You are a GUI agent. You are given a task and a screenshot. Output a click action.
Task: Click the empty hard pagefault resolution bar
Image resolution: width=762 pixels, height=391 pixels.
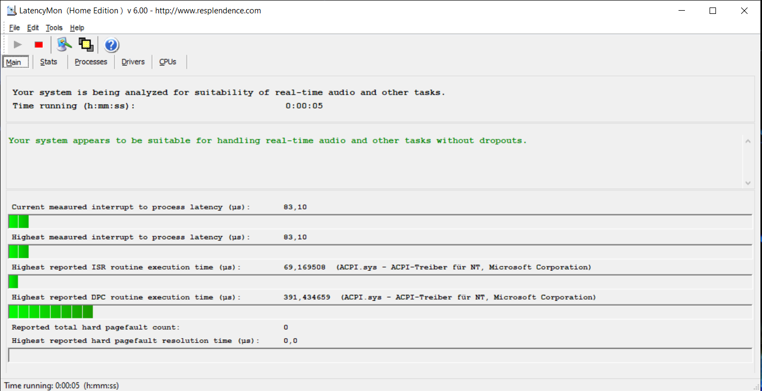pos(380,355)
